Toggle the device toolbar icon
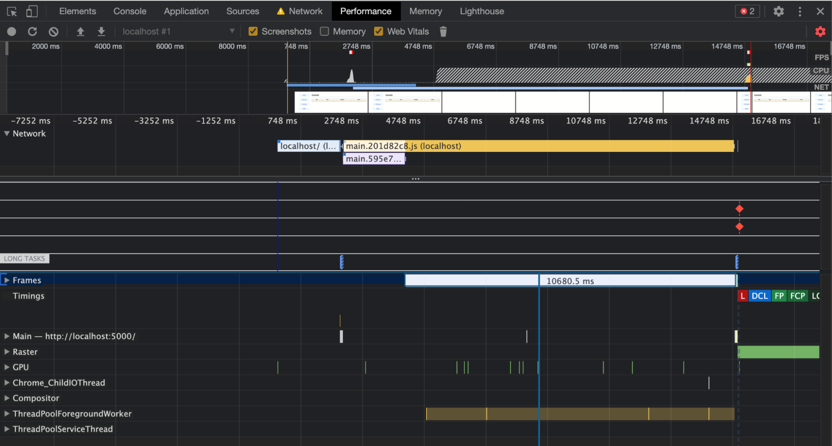This screenshot has height=446, width=832. coord(32,11)
